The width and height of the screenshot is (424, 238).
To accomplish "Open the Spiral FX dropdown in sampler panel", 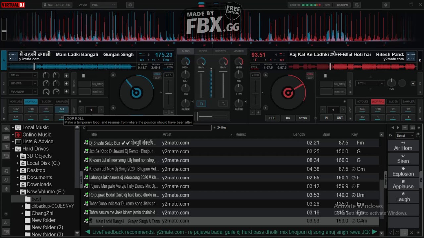I will click(405, 135).
